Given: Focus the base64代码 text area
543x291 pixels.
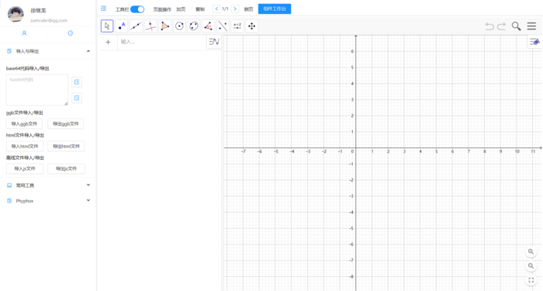Looking at the screenshot, I should (x=37, y=90).
